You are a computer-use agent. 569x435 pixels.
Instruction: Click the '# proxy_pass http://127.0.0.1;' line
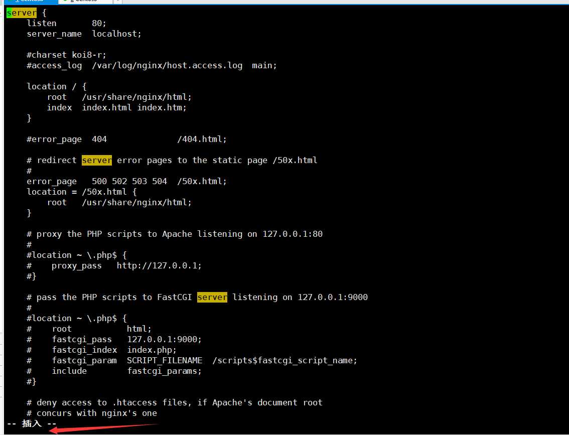pos(114,265)
